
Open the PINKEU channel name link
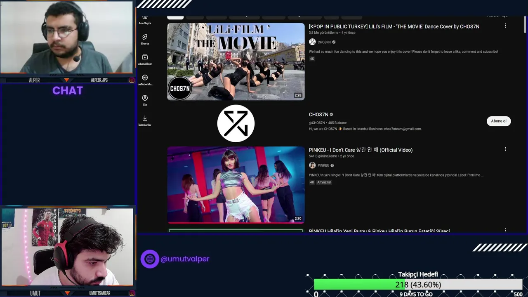point(323,165)
